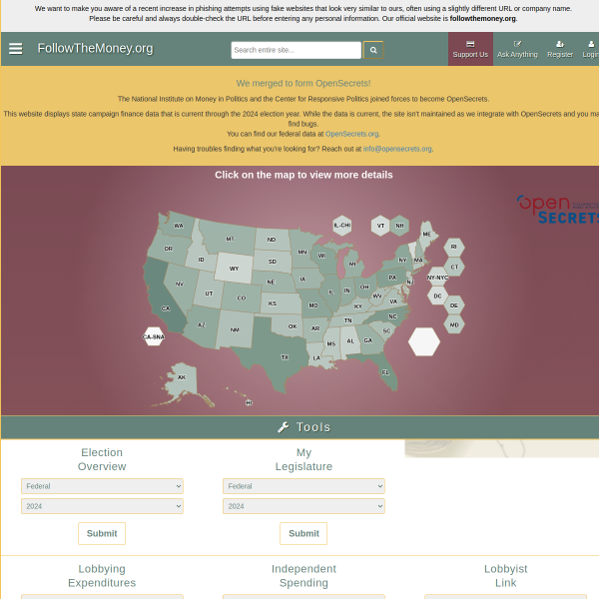Click the search magnifier button
Screen dimensions: 599x599
pos(373,50)
